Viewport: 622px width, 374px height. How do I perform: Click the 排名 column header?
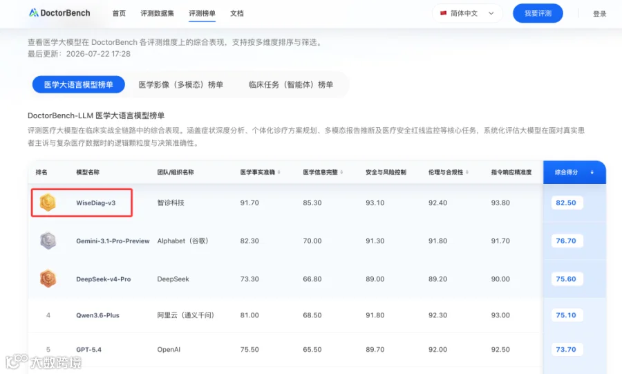(x=41, y=172)
